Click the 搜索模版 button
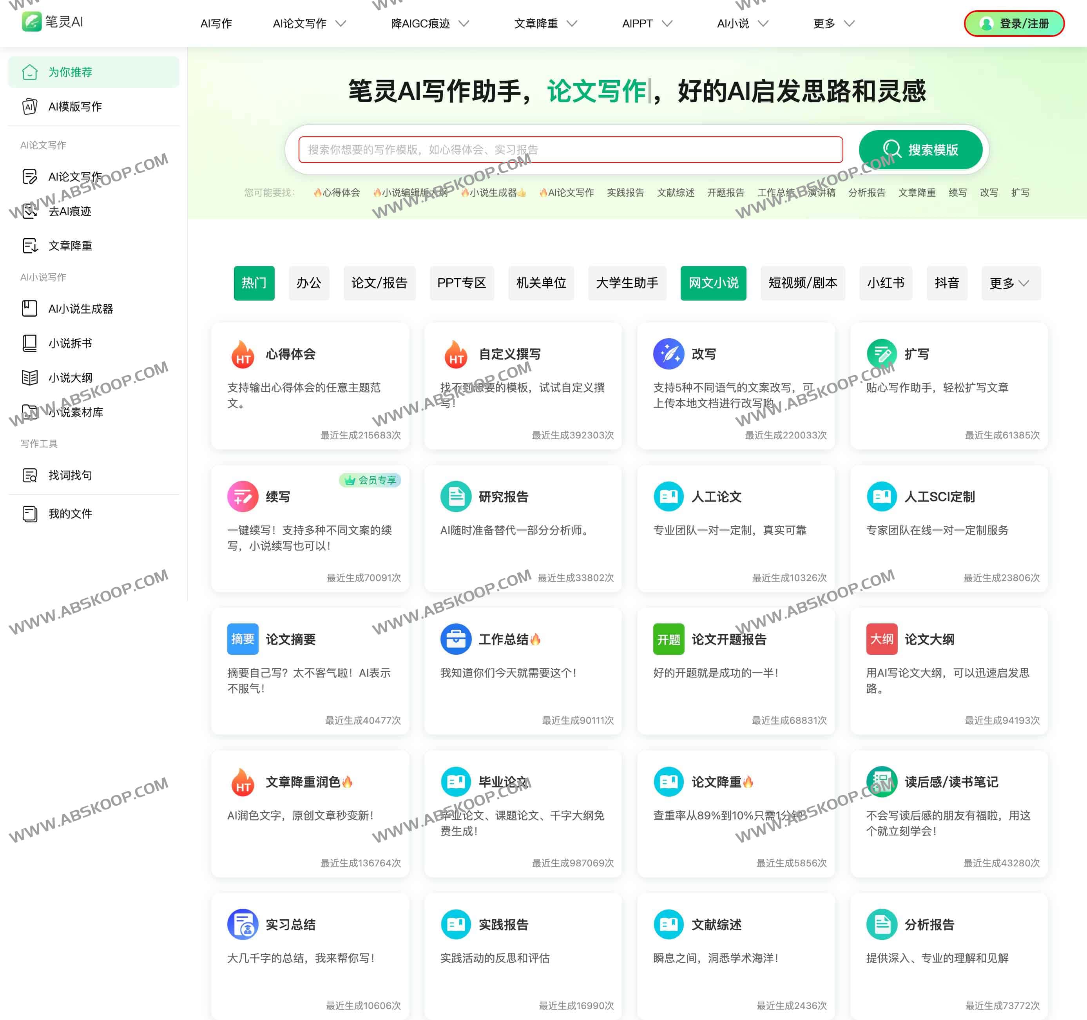 [920, 149]
